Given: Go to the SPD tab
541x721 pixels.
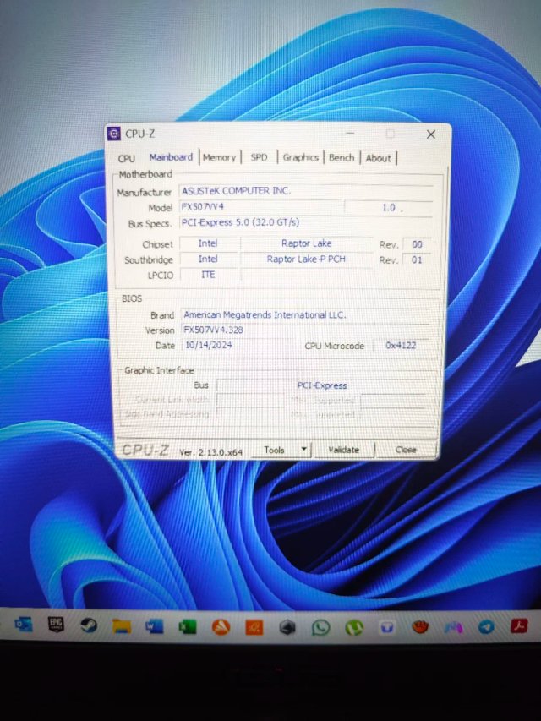Looking at the screenshot, I should coord(259,157).
